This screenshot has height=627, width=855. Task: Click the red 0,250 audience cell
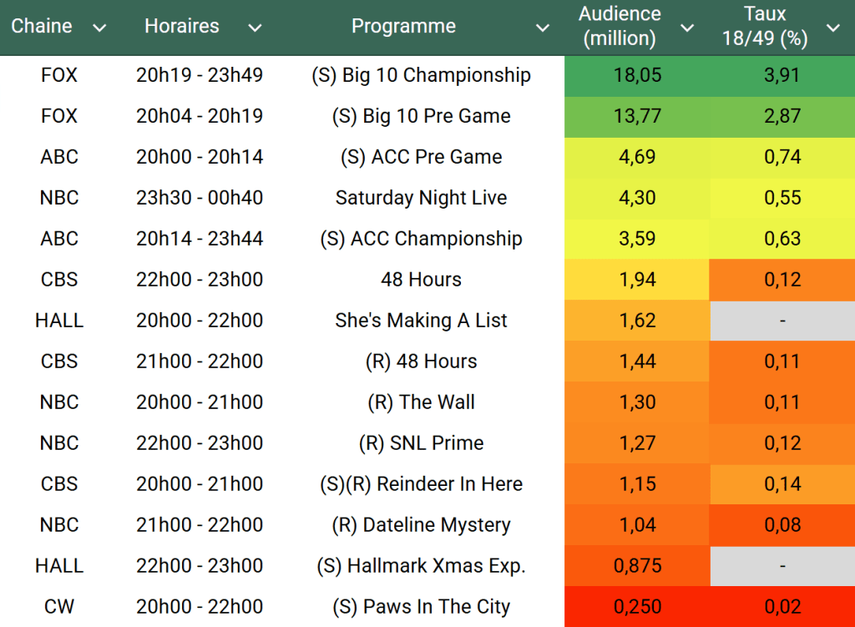click(x=637, y=607)
